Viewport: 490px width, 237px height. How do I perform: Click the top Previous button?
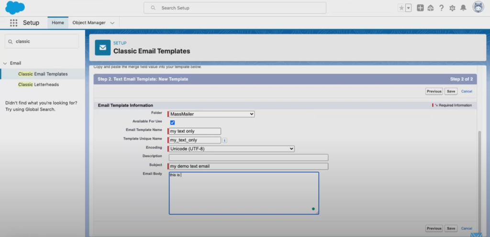[x=434, y=91]
